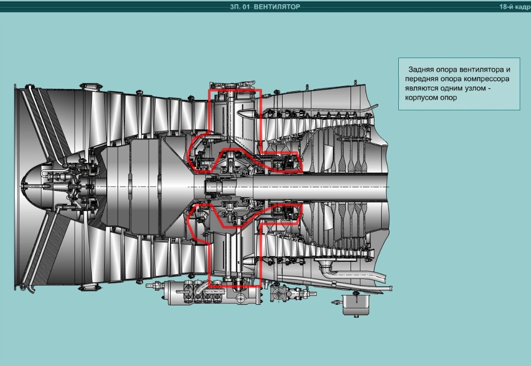
Task: Click the small tank at bottom right
Action: 355,304
